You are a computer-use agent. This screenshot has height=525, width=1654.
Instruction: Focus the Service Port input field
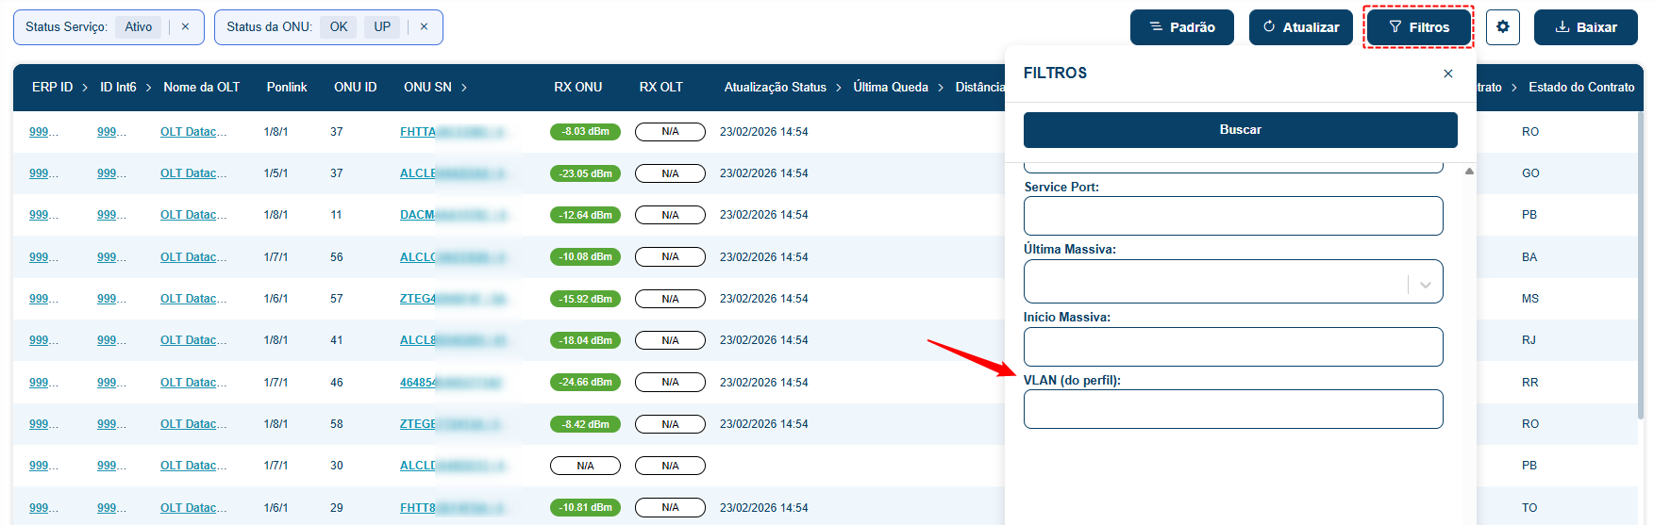point(1233,216)
